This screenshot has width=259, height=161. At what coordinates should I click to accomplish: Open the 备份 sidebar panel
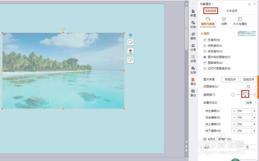[x=193, y=93]
